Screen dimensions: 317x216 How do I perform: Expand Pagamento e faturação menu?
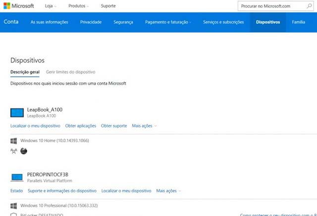(168, 22)
